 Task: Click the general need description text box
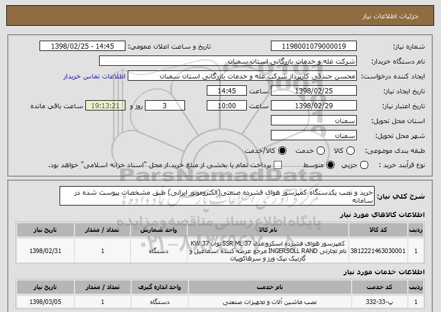pyautogui.click(x=217, y=196)
